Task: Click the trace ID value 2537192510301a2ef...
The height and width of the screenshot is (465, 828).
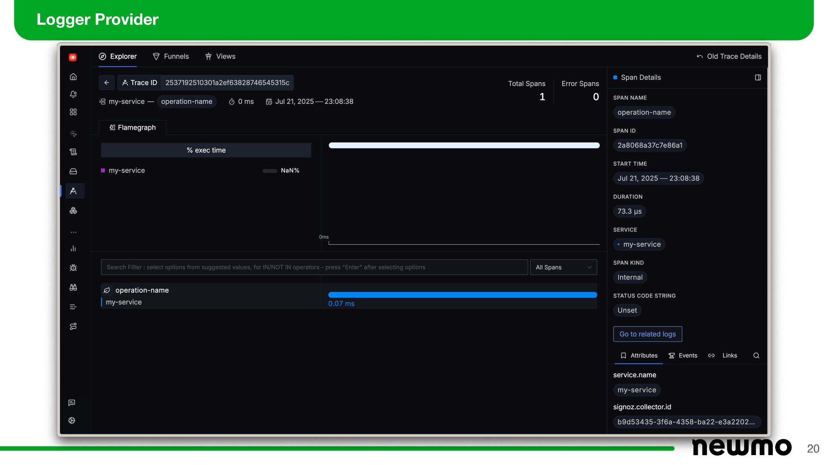Action: (227, 83)
